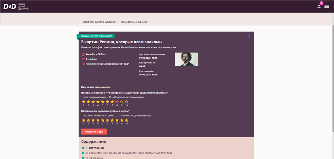The height and width of the screenshot is (159, 334).
Task: Open the notifications bell
Action: (x=319, y=6)
